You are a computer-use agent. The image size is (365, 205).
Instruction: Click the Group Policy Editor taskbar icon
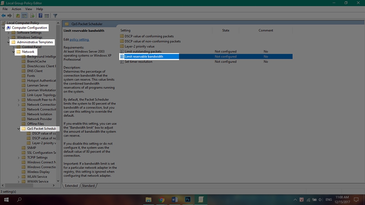coord(201,199)
